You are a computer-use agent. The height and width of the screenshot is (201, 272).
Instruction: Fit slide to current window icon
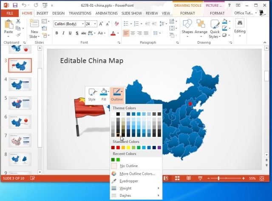pyautogui.click(x=262, y=179)
